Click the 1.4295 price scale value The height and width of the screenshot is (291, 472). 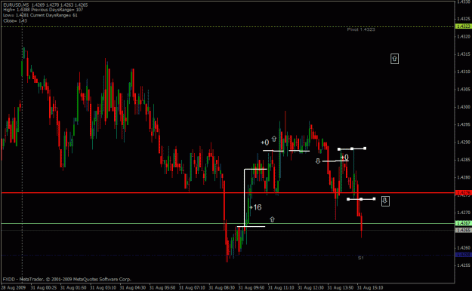coord(464,124)
